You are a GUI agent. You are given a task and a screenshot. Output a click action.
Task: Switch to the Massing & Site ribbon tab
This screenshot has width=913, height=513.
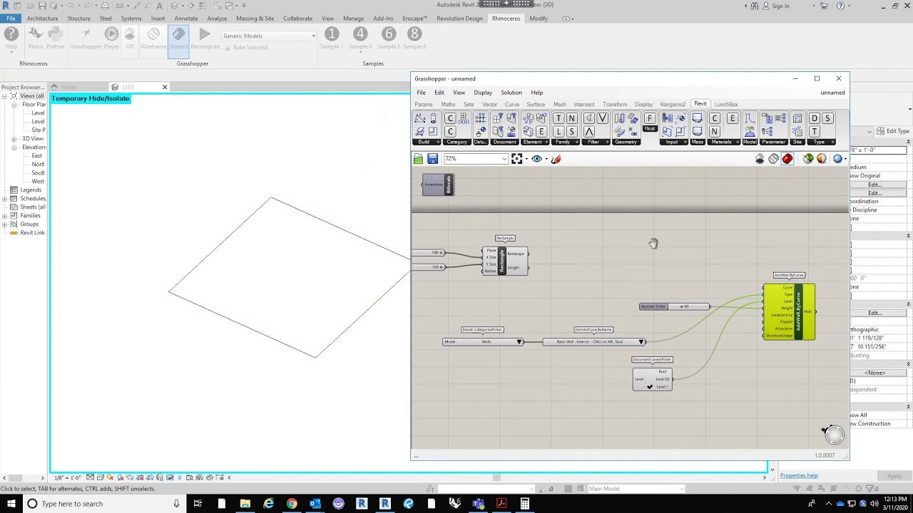255,19
